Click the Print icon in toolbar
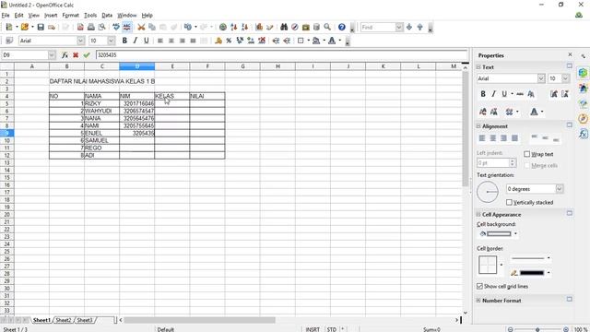 91,27
